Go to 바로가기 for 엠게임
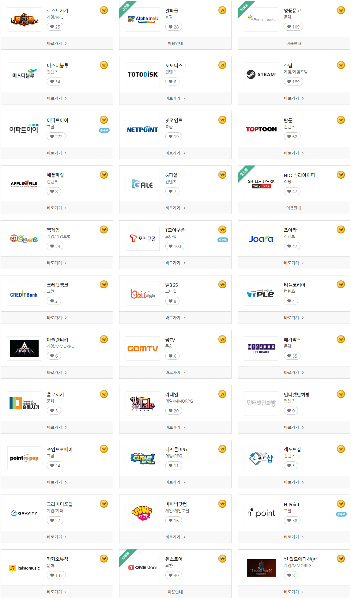The width and height of the screenshot is (351, 599). point(57,263)
